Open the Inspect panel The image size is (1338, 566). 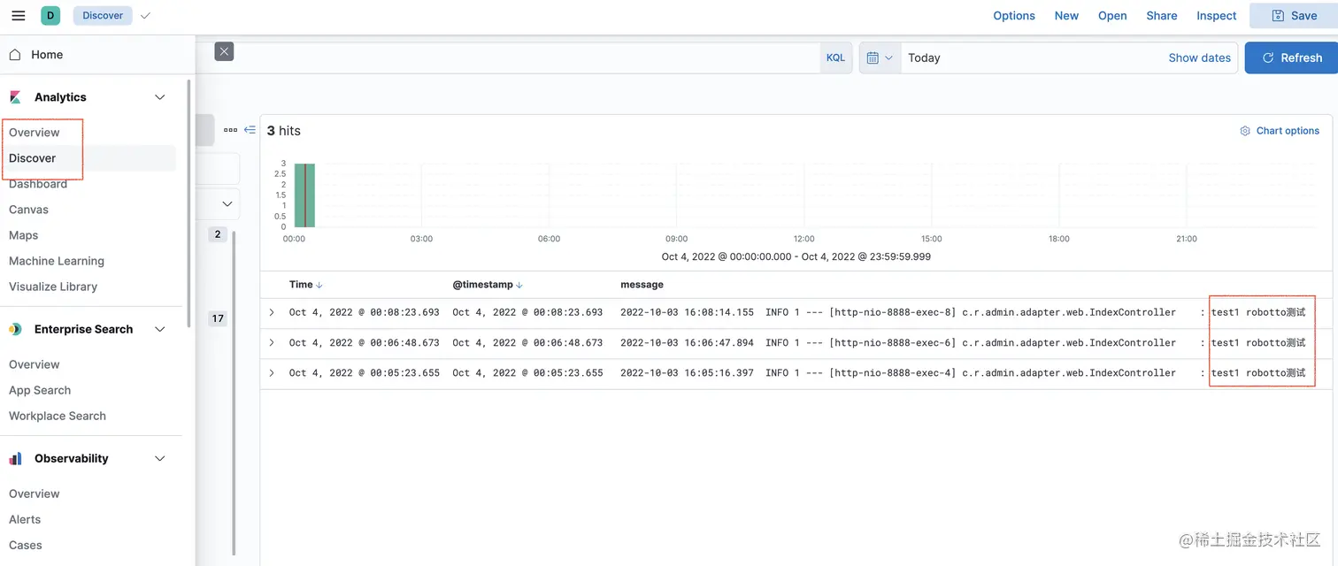tap(1216, 15)
